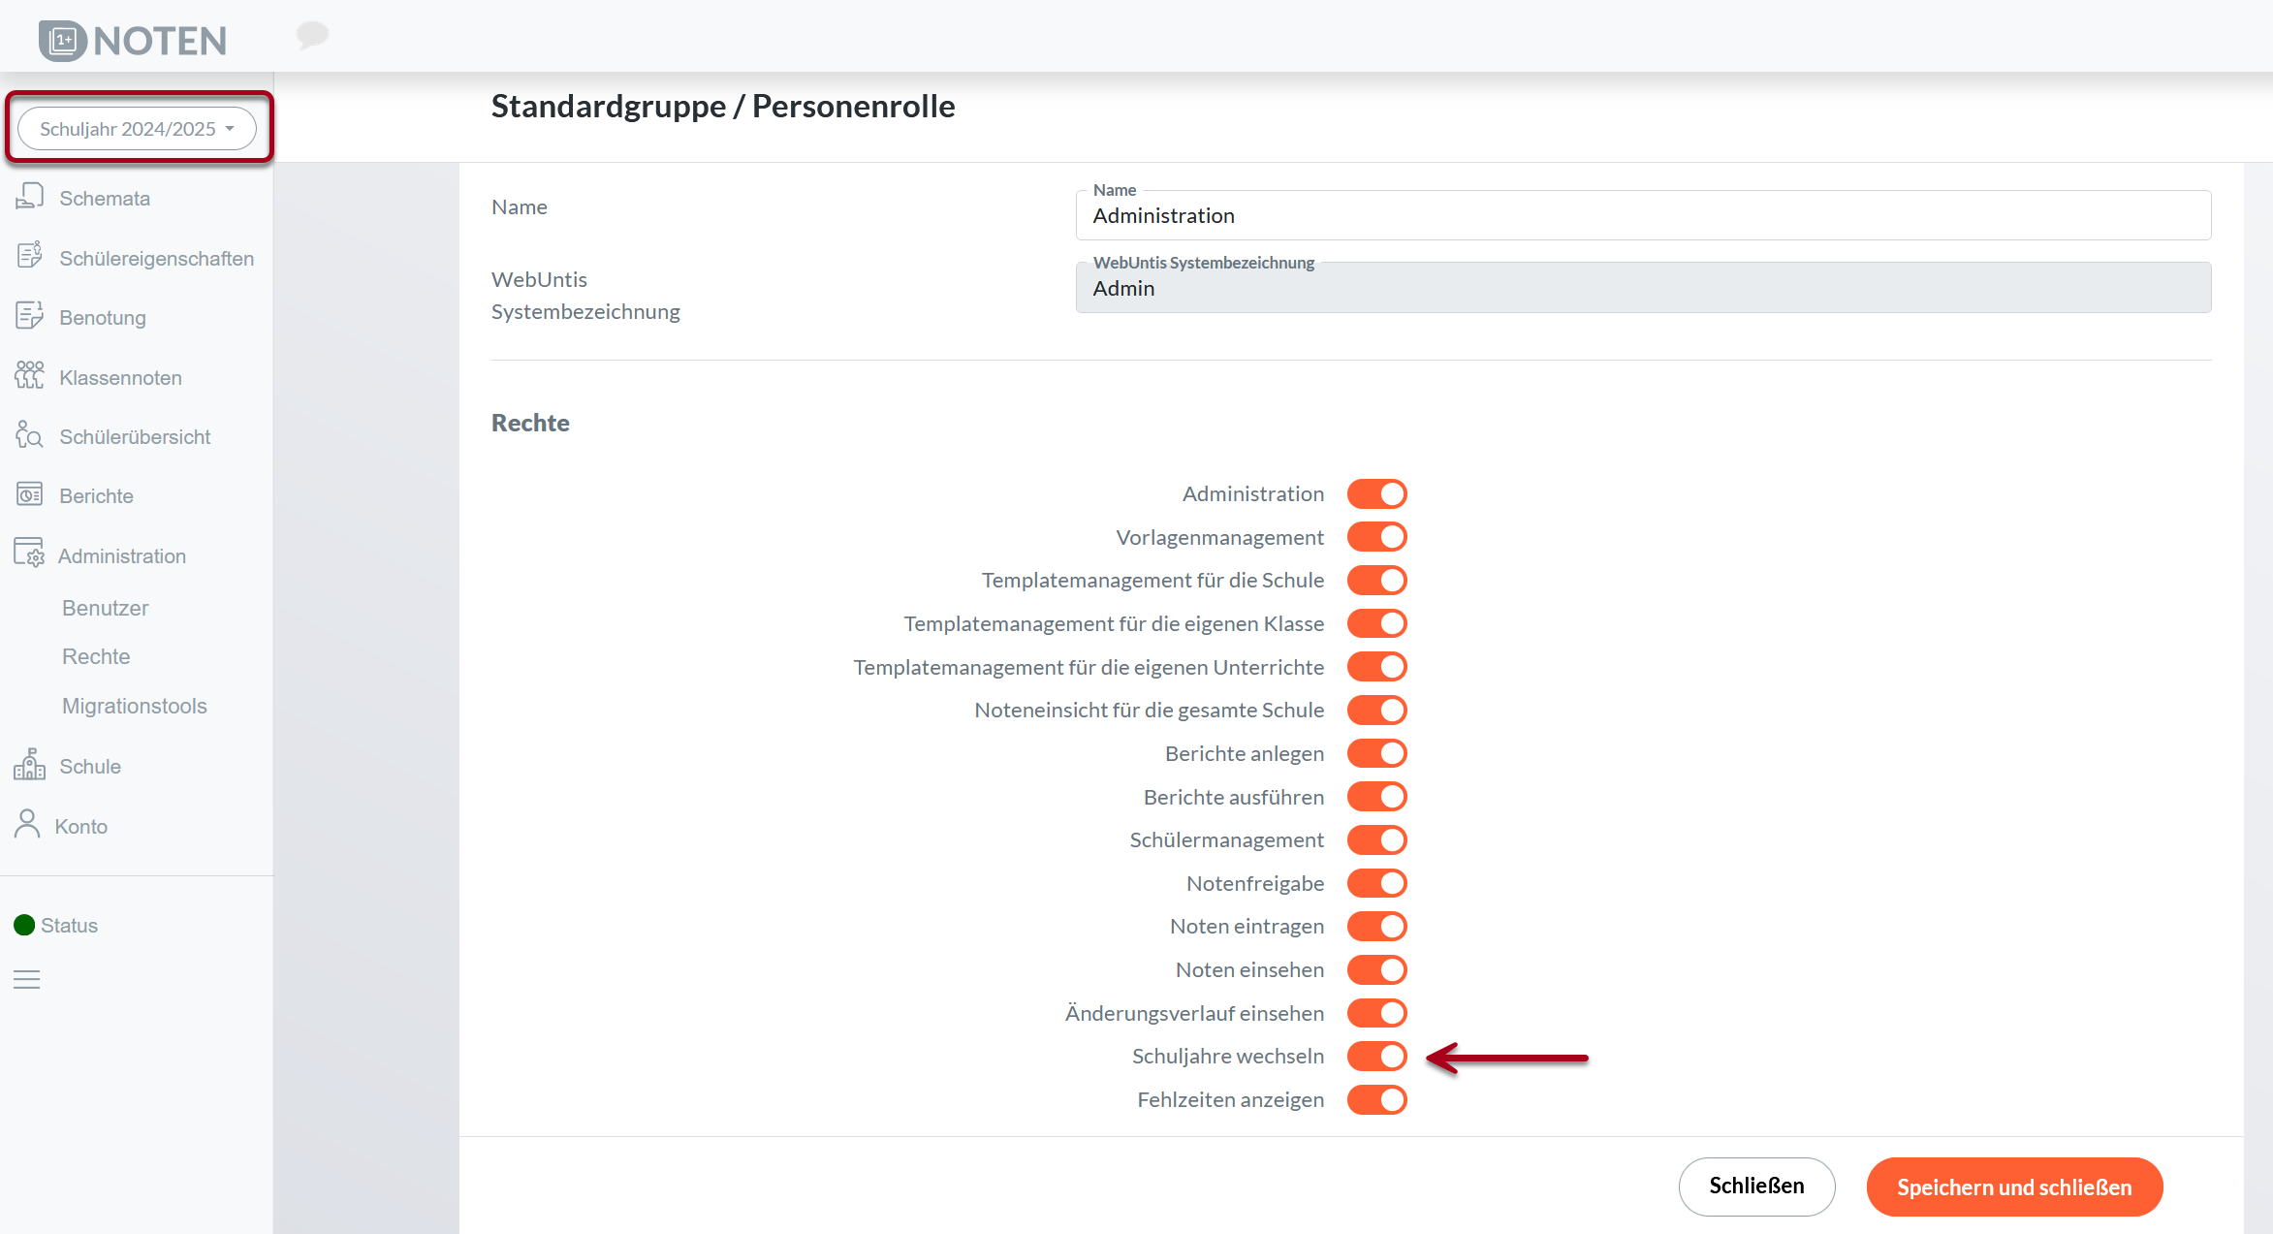Turn off the Notenfreigabe switch

coord(1376,883)
